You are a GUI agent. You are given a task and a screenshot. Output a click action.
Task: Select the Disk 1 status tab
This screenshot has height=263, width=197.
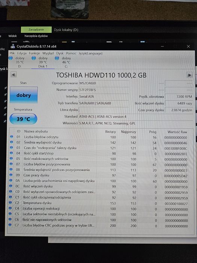click(43, 62)
